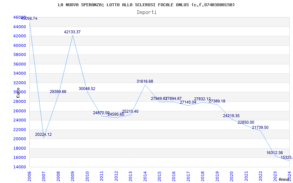Click data label 24219.35
The width and height of the screenshot is (293, 183).
(x=231, y=116)
